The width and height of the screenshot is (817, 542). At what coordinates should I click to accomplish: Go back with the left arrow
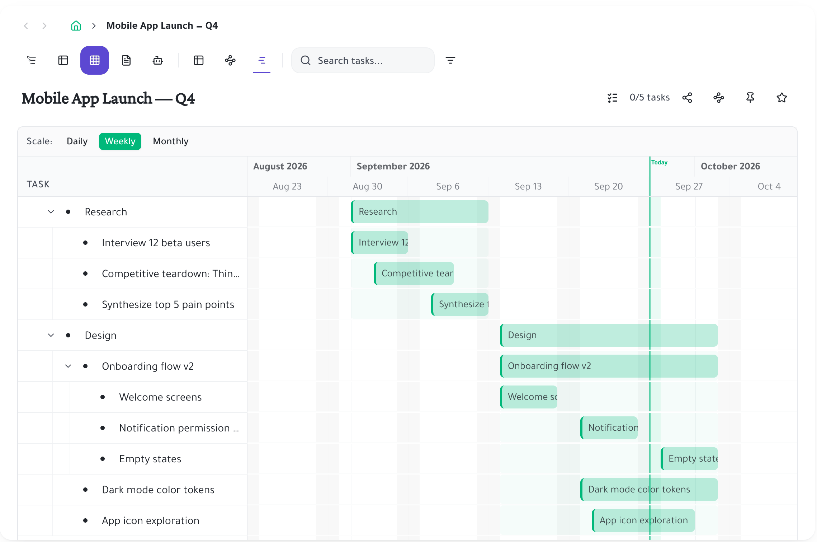[26, 26]
